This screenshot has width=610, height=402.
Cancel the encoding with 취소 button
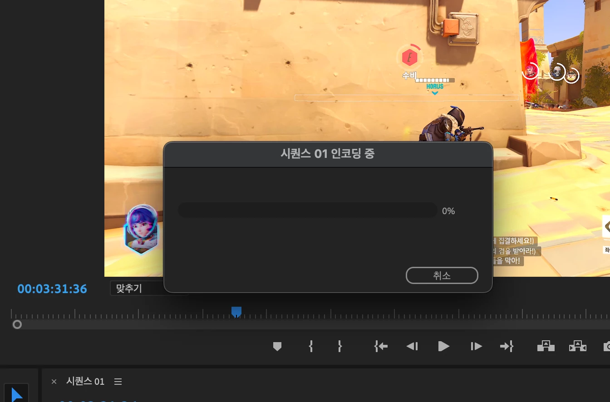[442, 275]
